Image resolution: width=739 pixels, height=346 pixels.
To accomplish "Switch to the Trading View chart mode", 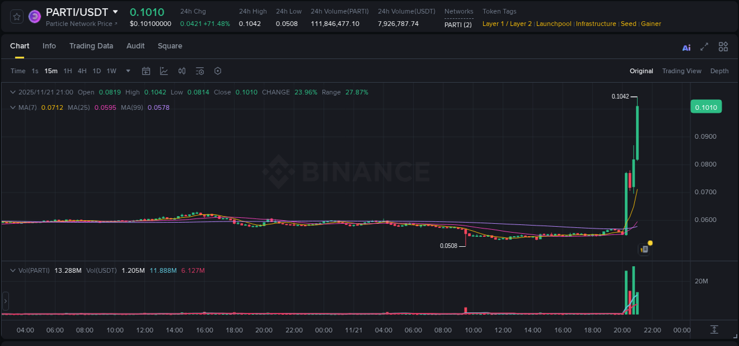I will [682, 70].
